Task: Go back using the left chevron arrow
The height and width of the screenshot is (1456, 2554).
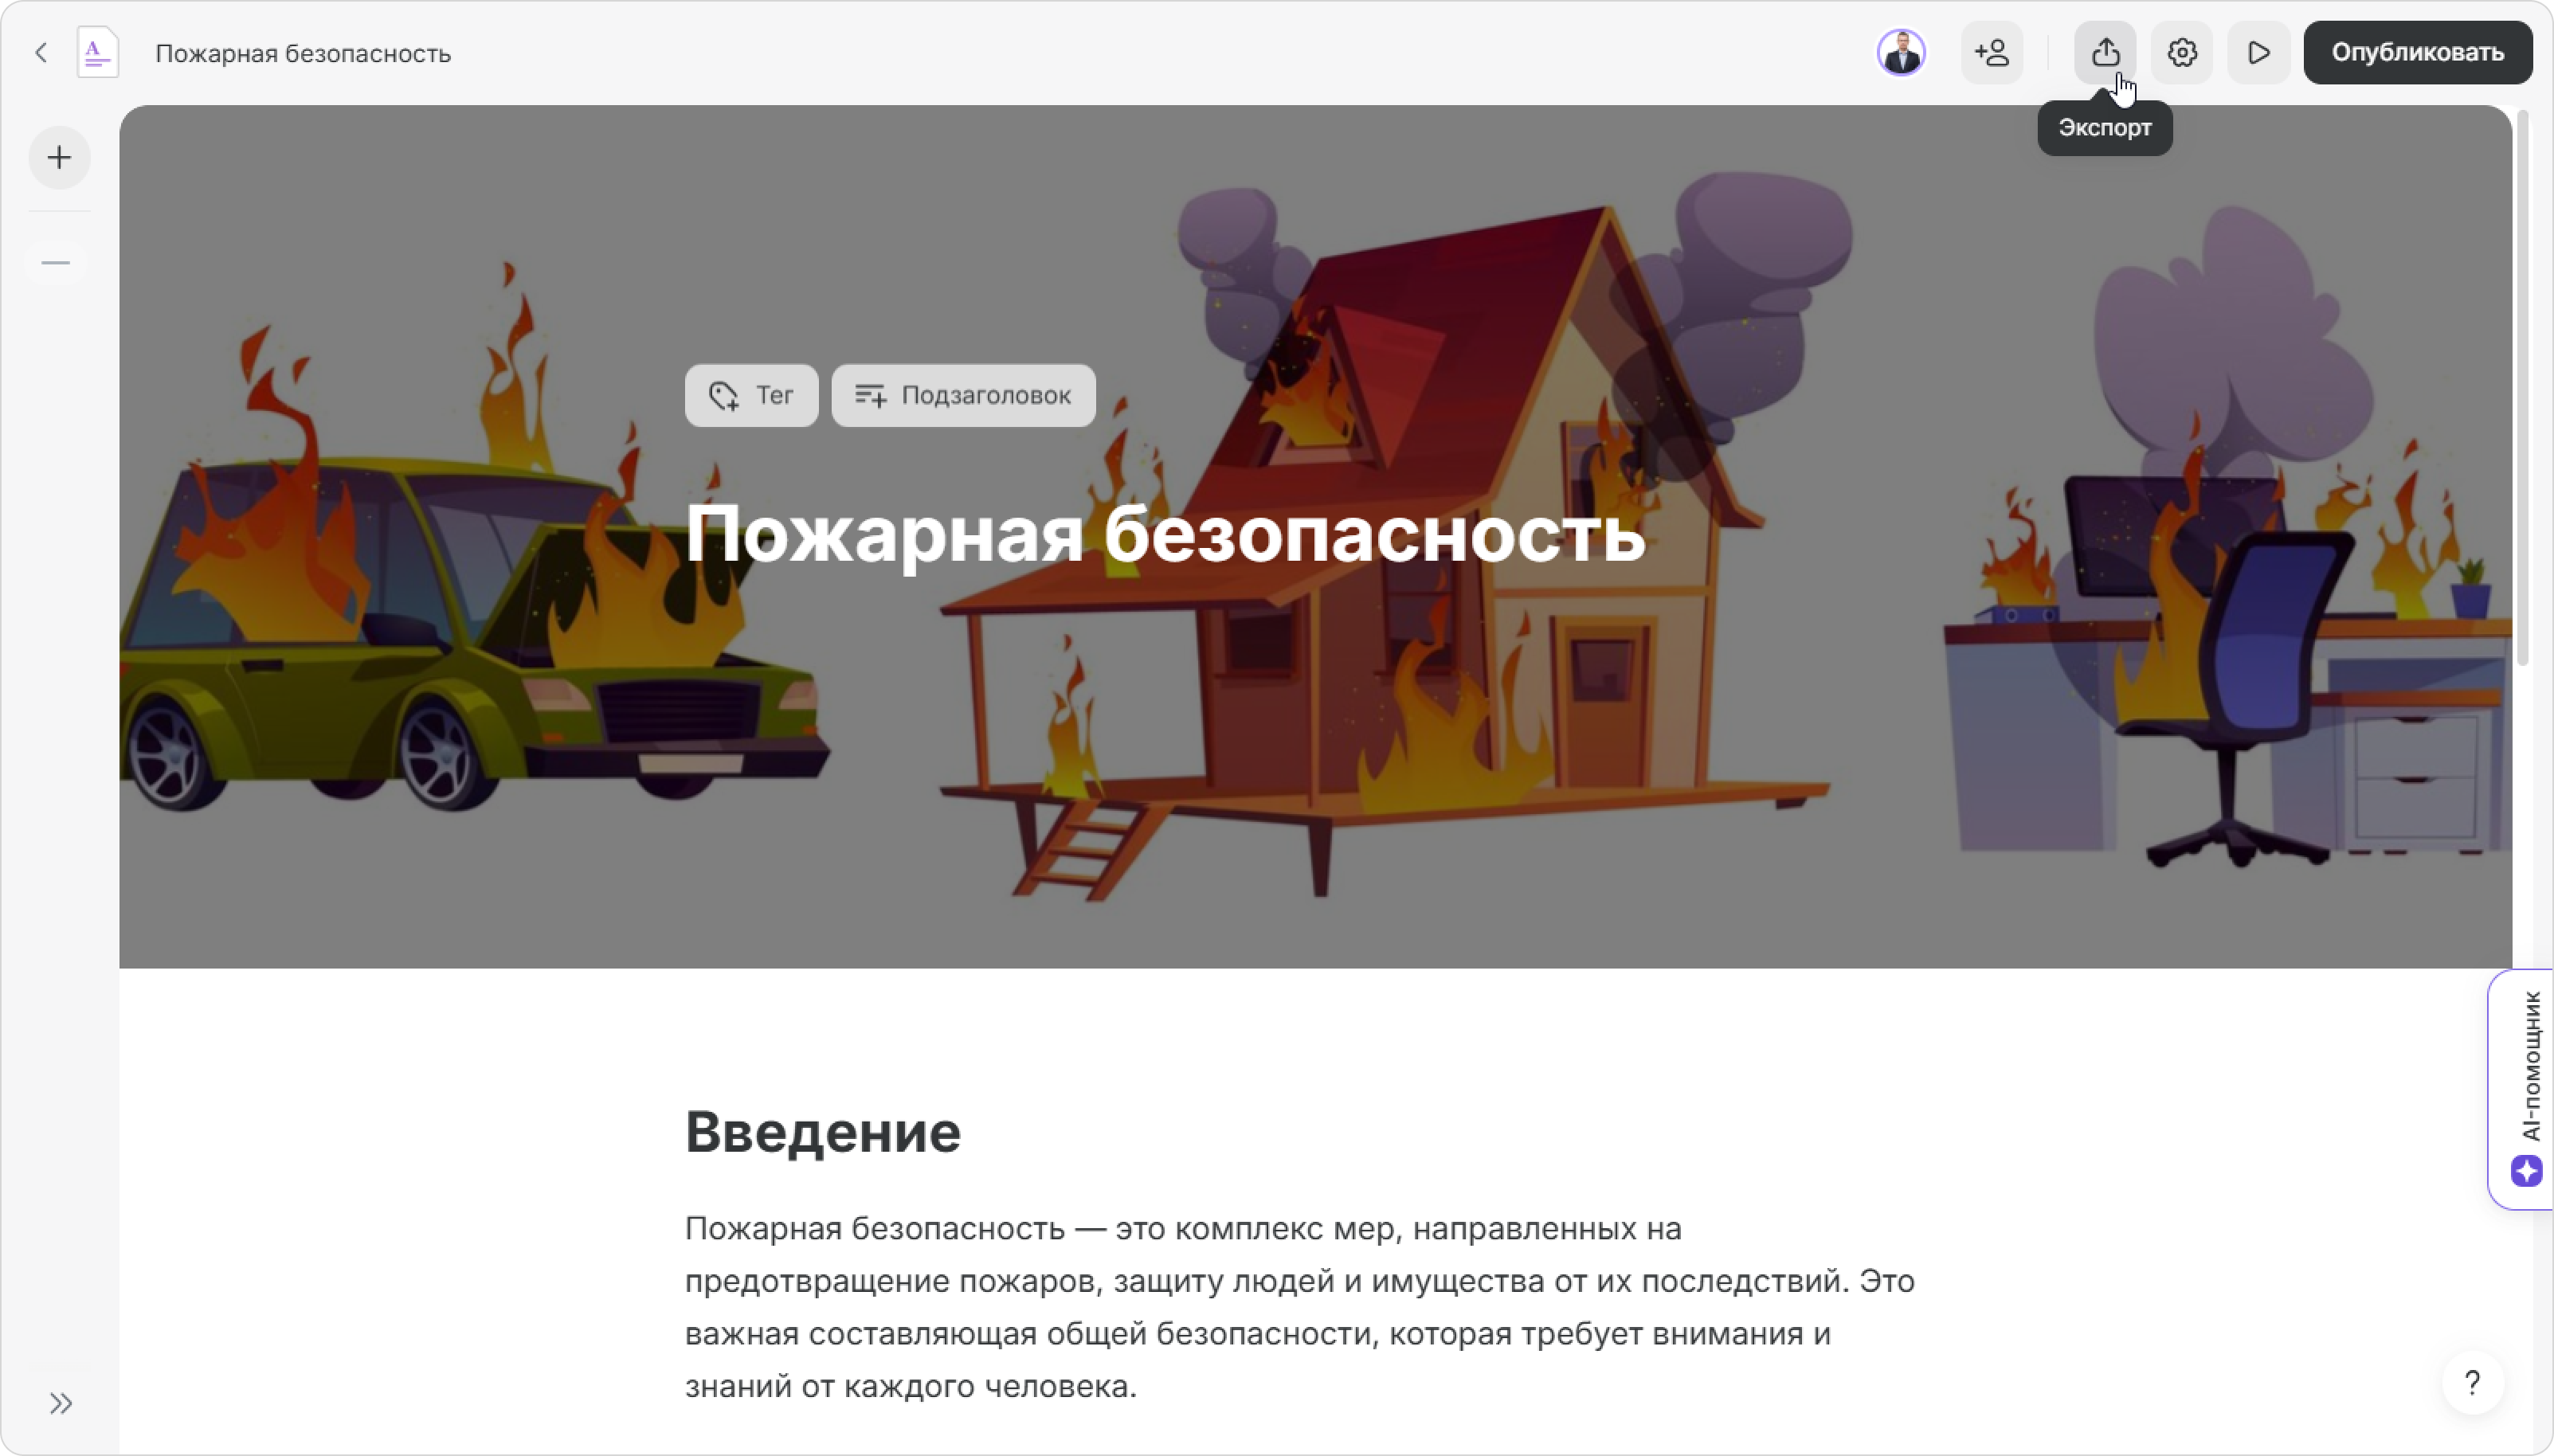Action: 41,53
